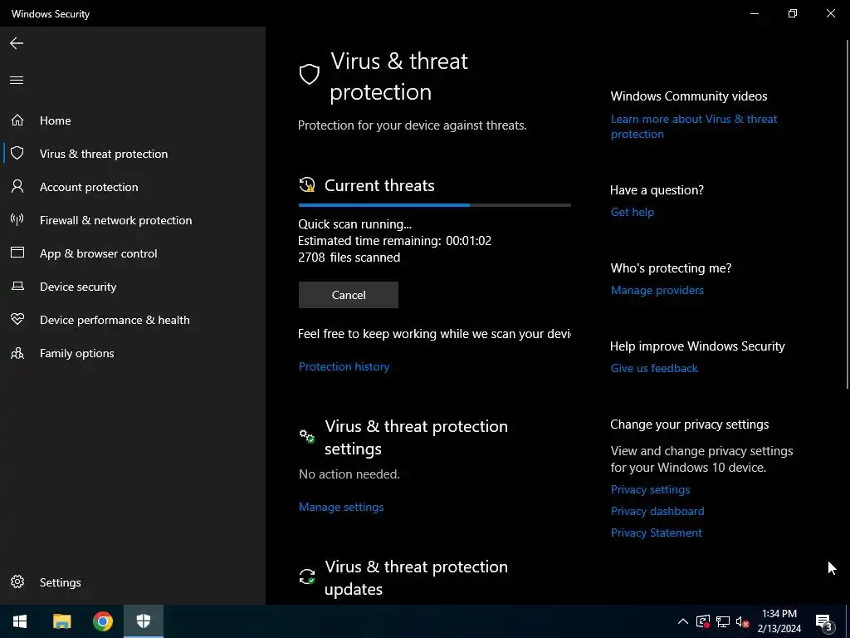Open Privacy Statement link
Screen dimensions: 850x638
[656, 532]
